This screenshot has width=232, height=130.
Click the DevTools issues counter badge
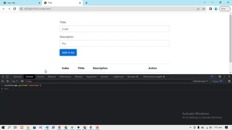(212, 77)
